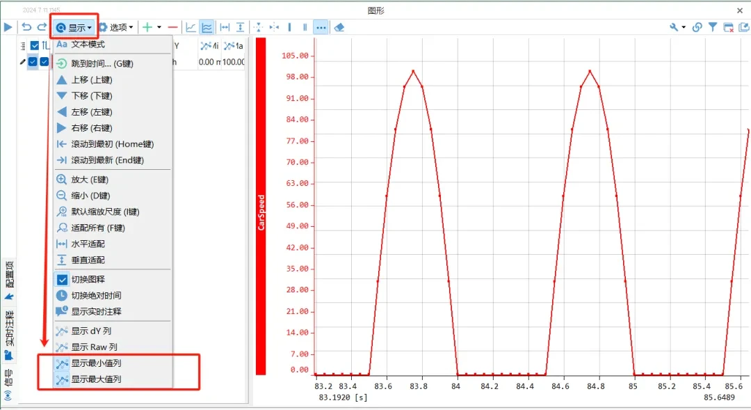Select 显示实时注释 menu item
751x410 pixels.
(x=113, y=311)
